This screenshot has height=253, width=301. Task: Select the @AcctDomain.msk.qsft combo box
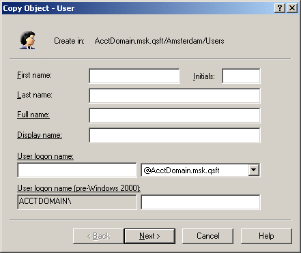coord(201,170)
